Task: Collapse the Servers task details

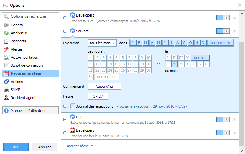Action: 65,31
